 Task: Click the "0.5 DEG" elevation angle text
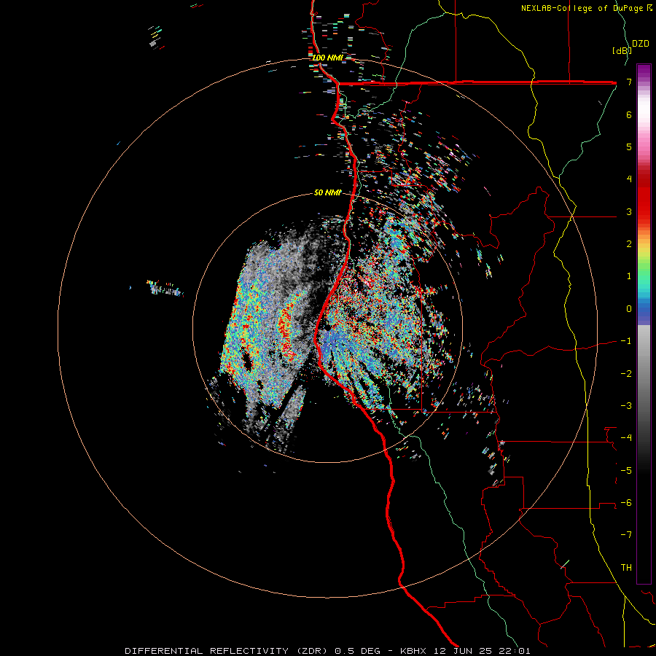point(358,651)
